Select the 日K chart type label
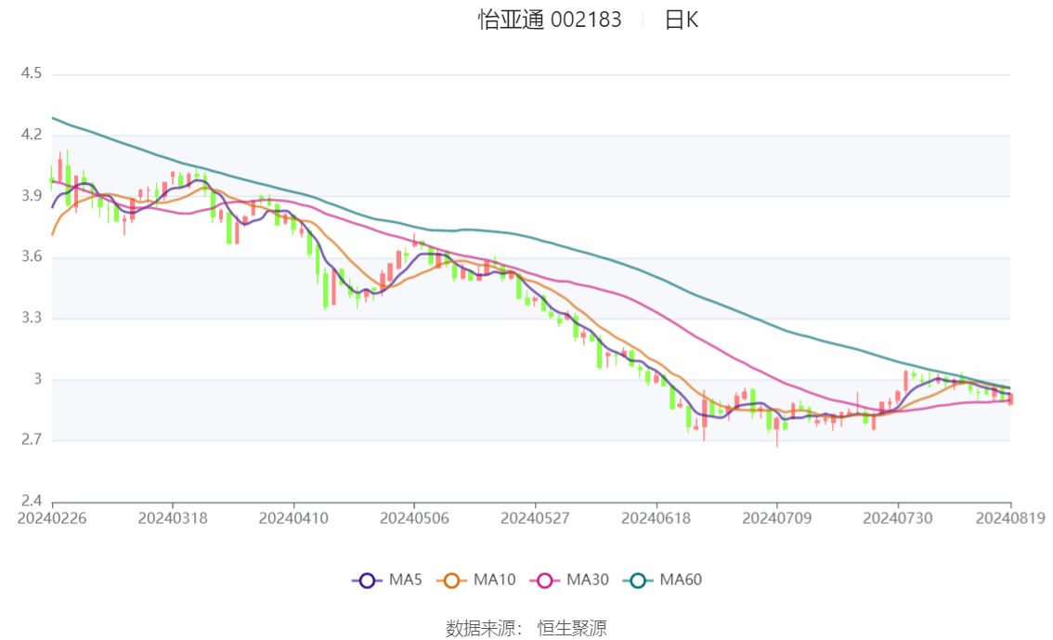Viewport: 1053px width, 640px height. pos(682,20)
